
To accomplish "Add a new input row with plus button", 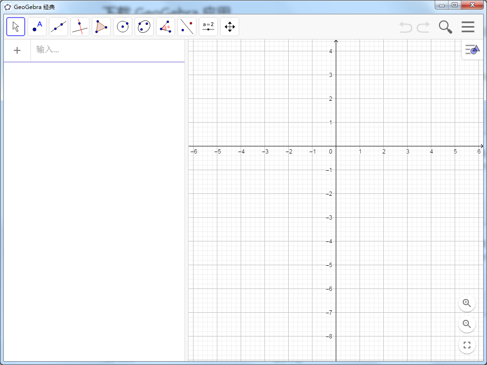I will point(18,50).
